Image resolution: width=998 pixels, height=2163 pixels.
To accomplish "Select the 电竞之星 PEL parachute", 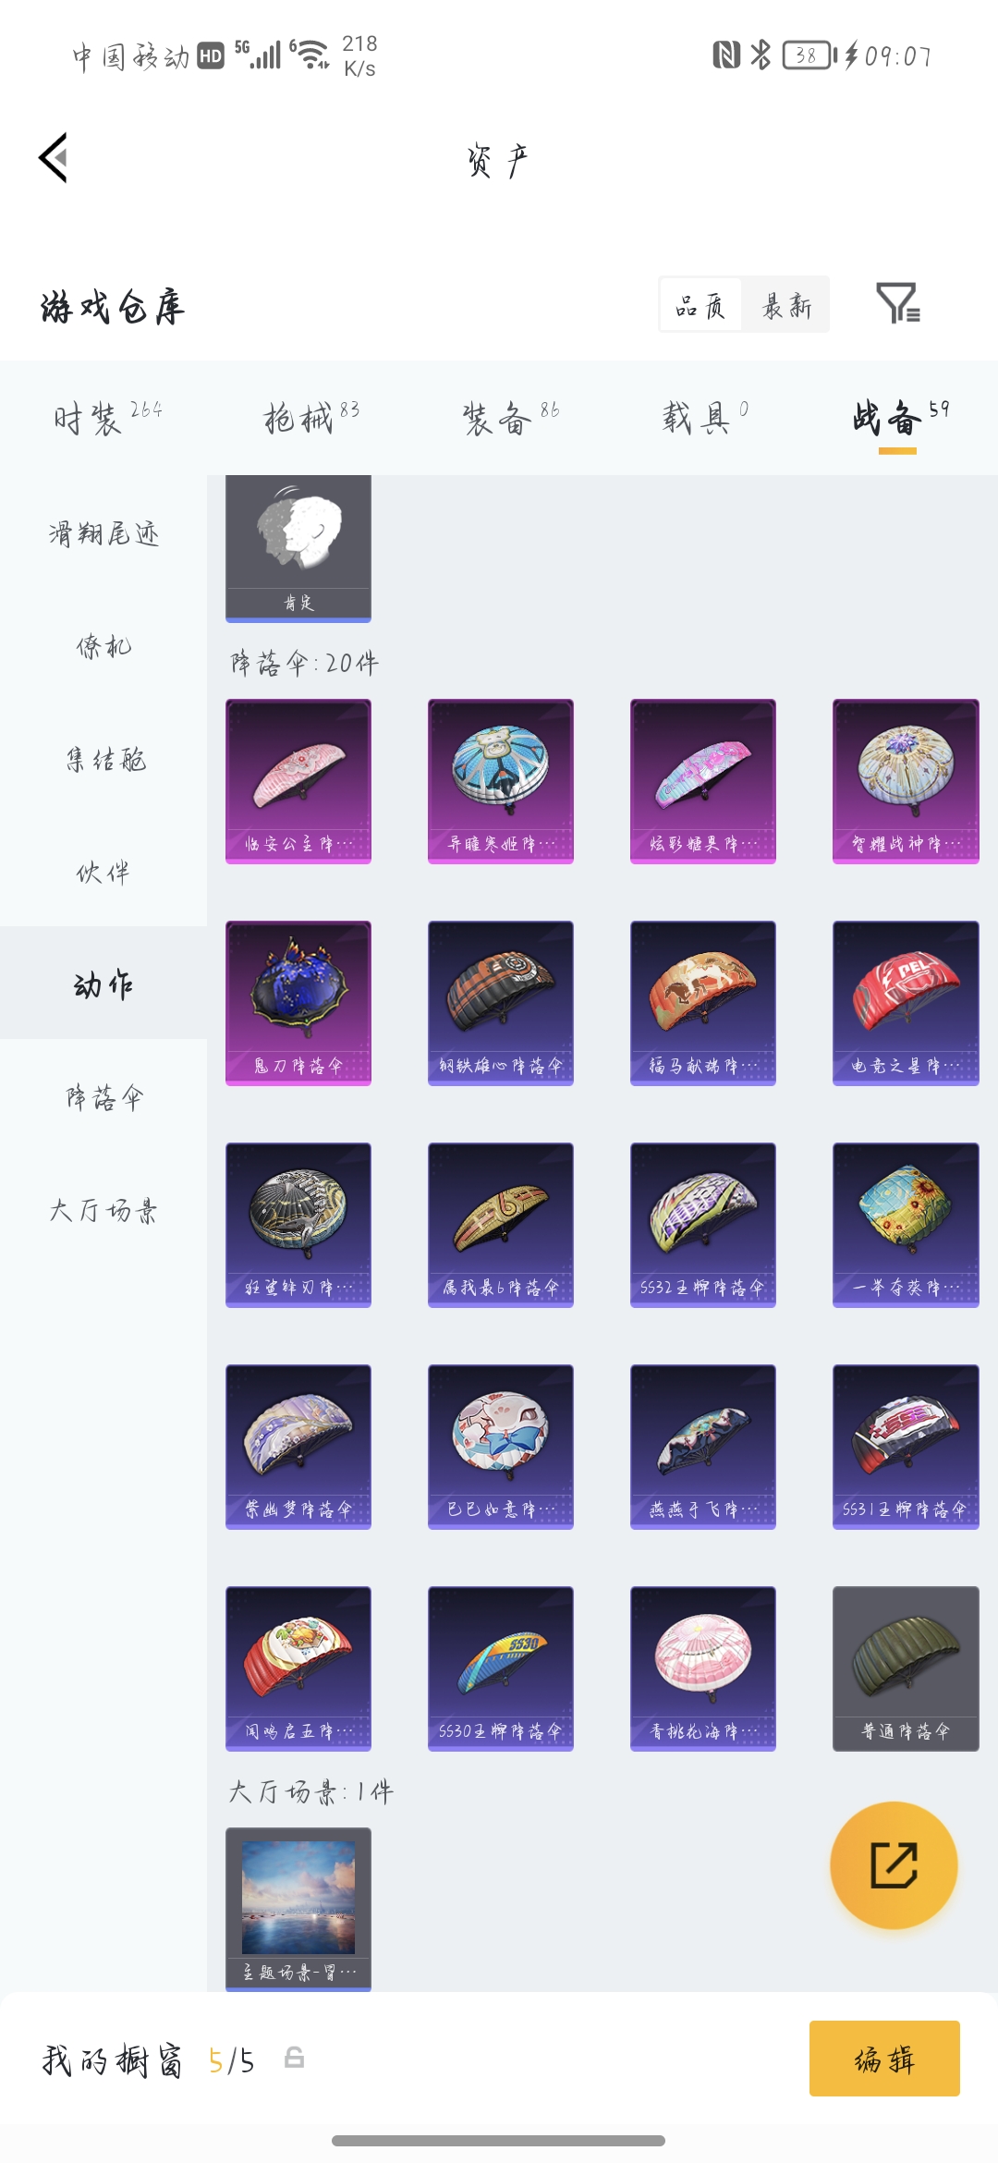I will tap(906, 1003).
